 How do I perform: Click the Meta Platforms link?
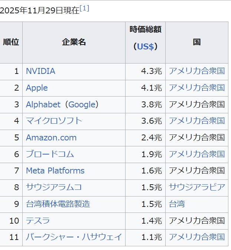tap(55, 171)
